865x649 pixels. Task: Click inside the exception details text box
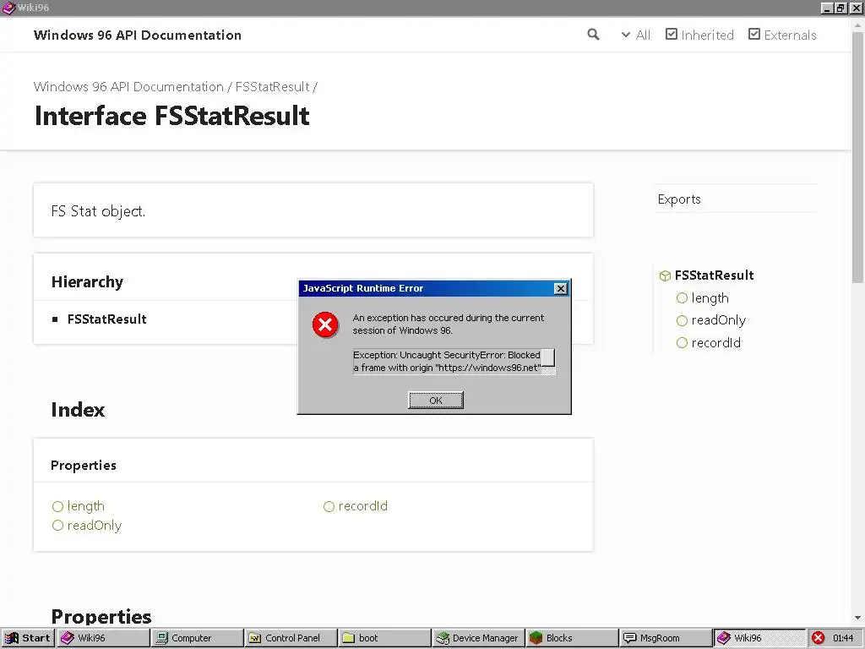447,362
